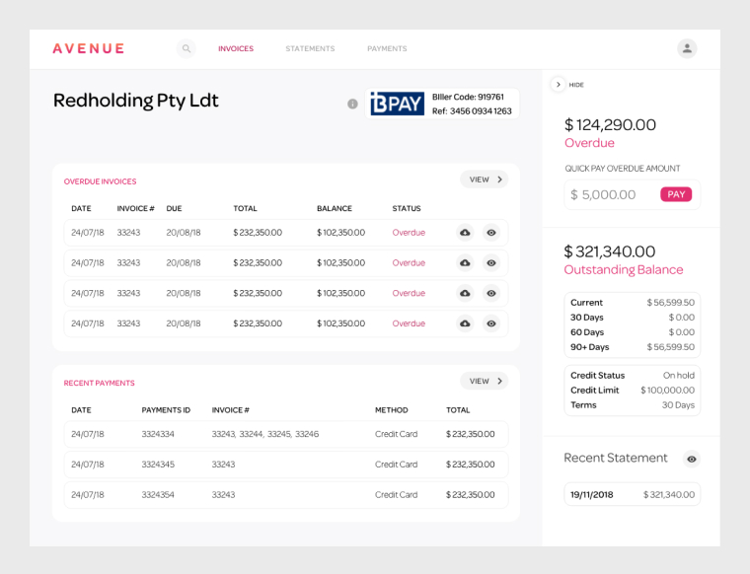Open the Payments tab
The height and width of the screenshot is (574, 750).
tap(387, 48)
